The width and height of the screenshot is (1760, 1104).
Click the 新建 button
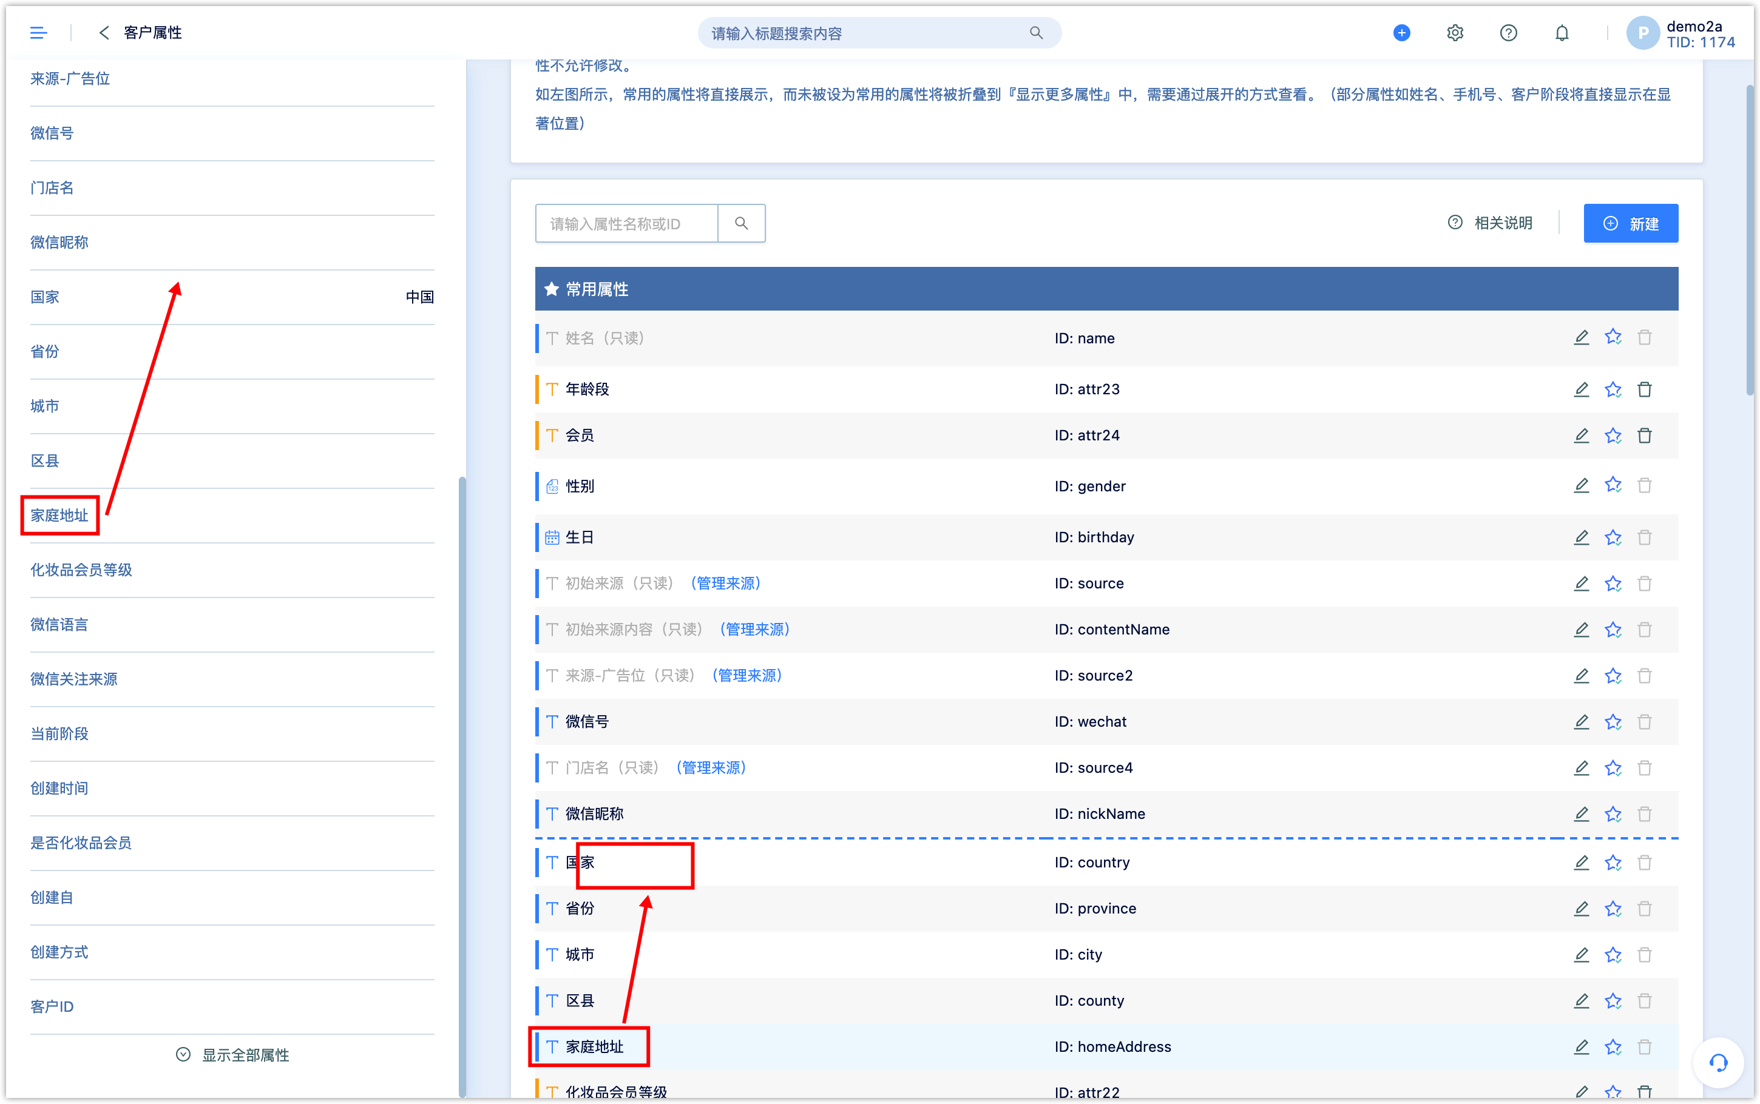(1631, 223)
